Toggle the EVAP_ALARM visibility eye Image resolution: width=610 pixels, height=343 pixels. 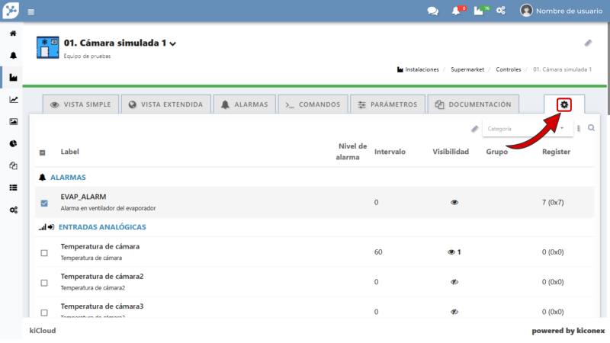click(454, 203)
